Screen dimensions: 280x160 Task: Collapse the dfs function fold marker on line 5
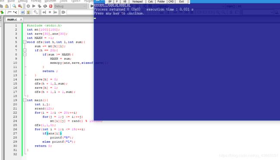point(25,42)
